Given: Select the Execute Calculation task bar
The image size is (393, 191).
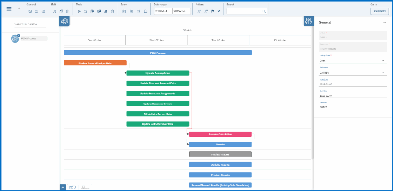Looking at the screenshot, I should point(220,134).
